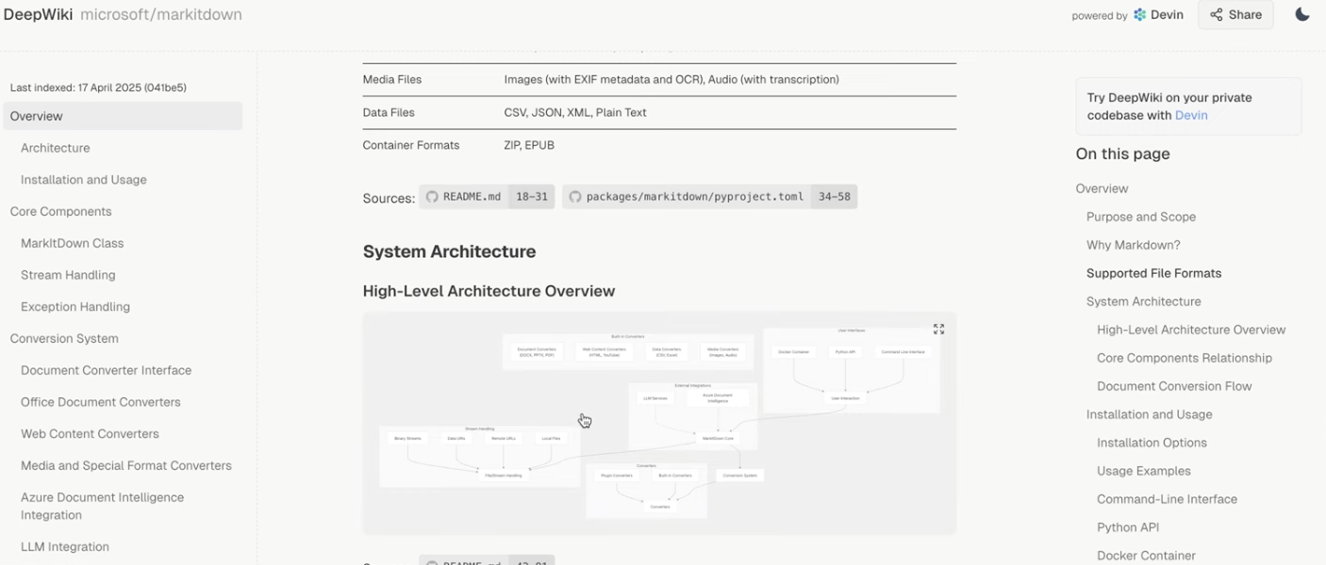Jump to Purpose and Scope section

click(1141, 217)
